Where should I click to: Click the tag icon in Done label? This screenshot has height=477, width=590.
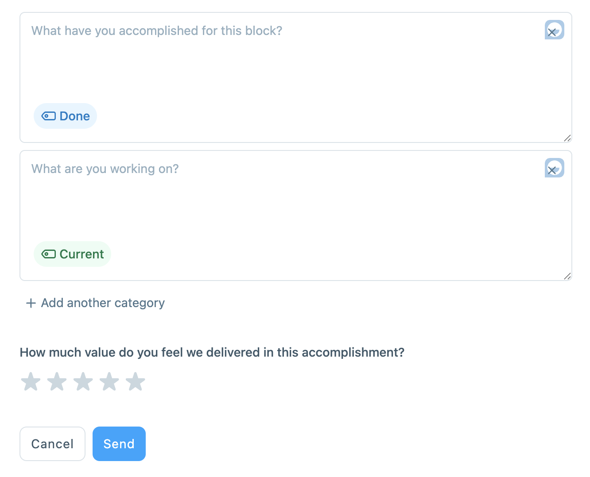tap(48, 116)
